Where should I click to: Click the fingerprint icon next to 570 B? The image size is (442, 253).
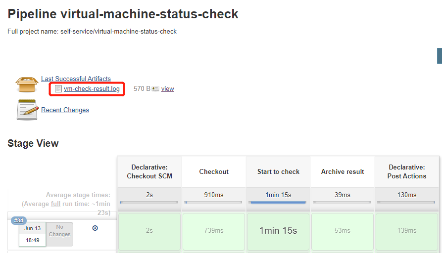pyautogui.click(x=155, y=89)
